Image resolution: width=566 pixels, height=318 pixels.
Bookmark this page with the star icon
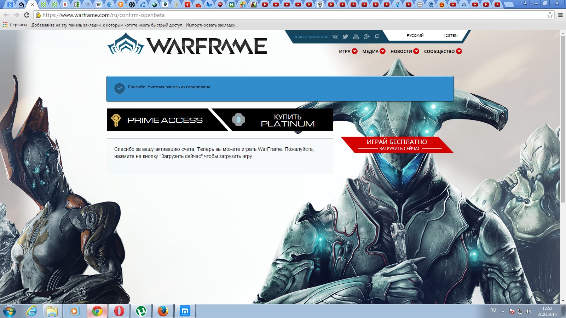pyautogui.click(x=550, y=15)
